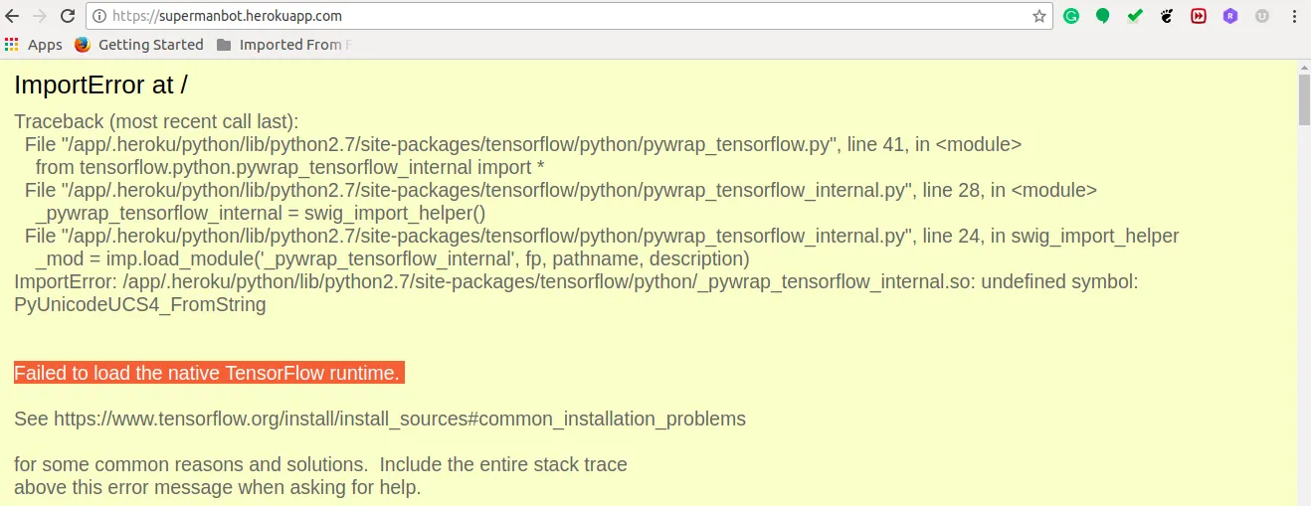Open the Getting Started bookmark
Screen dimensions: 1311x506
[x=139, y=45]
